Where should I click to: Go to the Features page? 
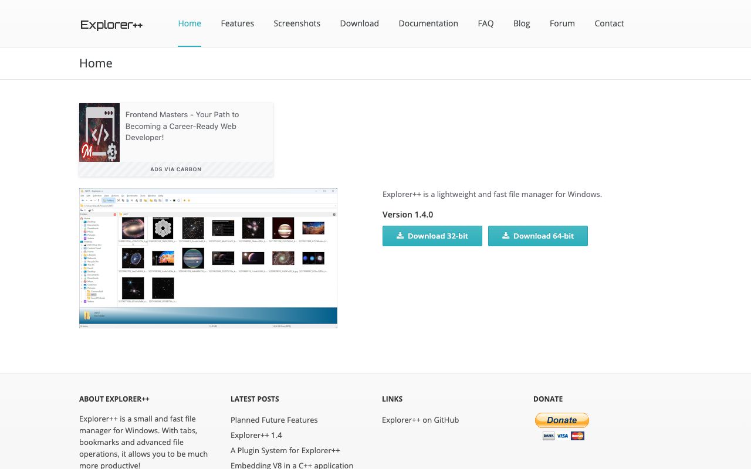click(237, 23)
